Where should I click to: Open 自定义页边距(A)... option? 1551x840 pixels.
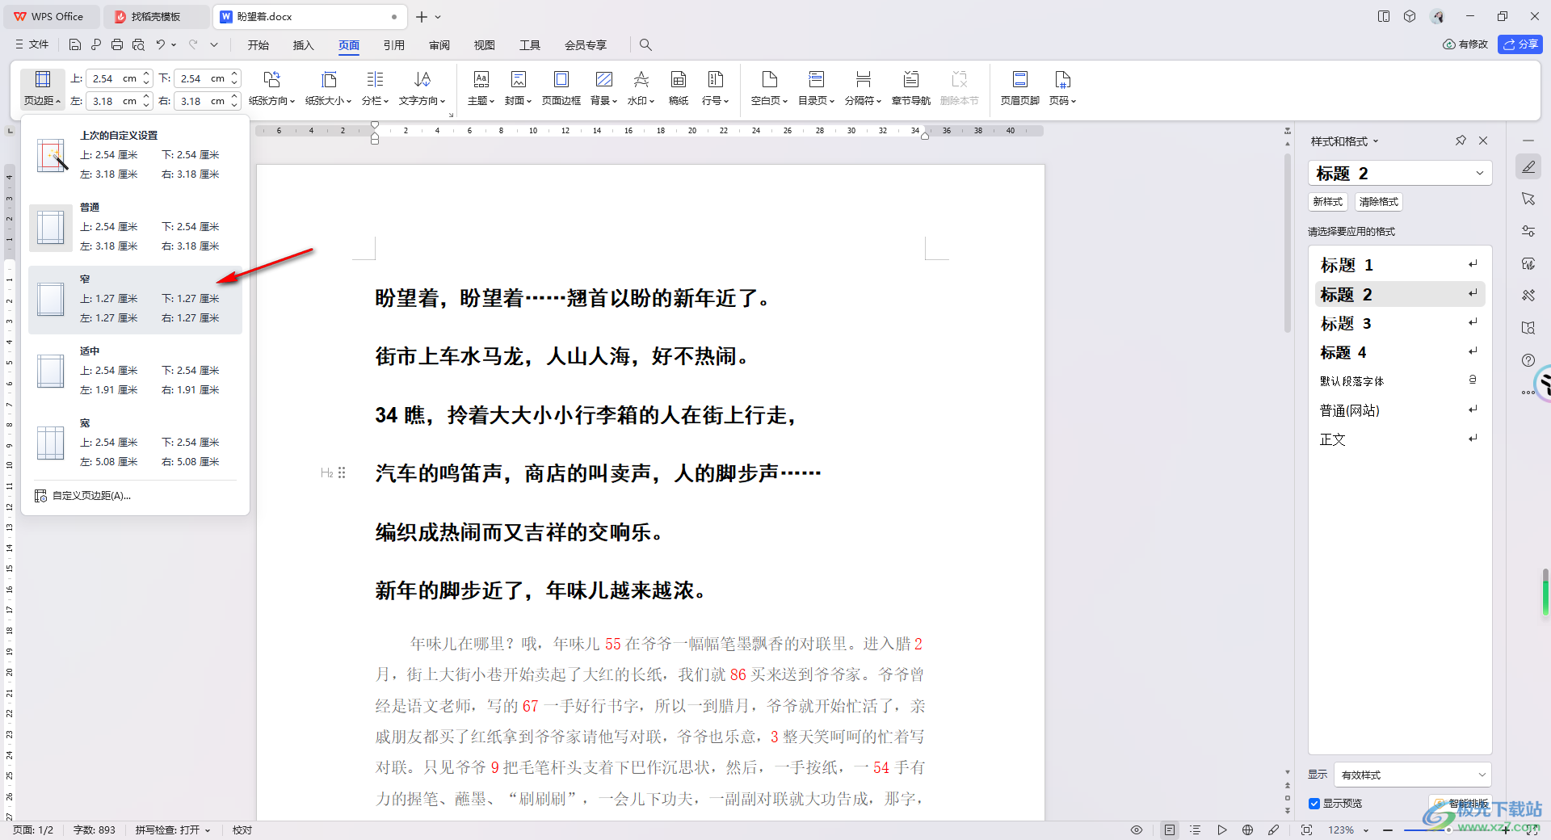click(82, 496)
